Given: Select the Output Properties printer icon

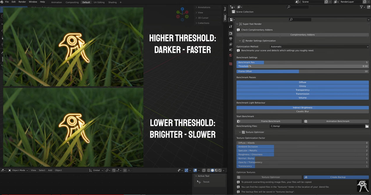Looking at the screenshot, I should (x=230, y=39).
